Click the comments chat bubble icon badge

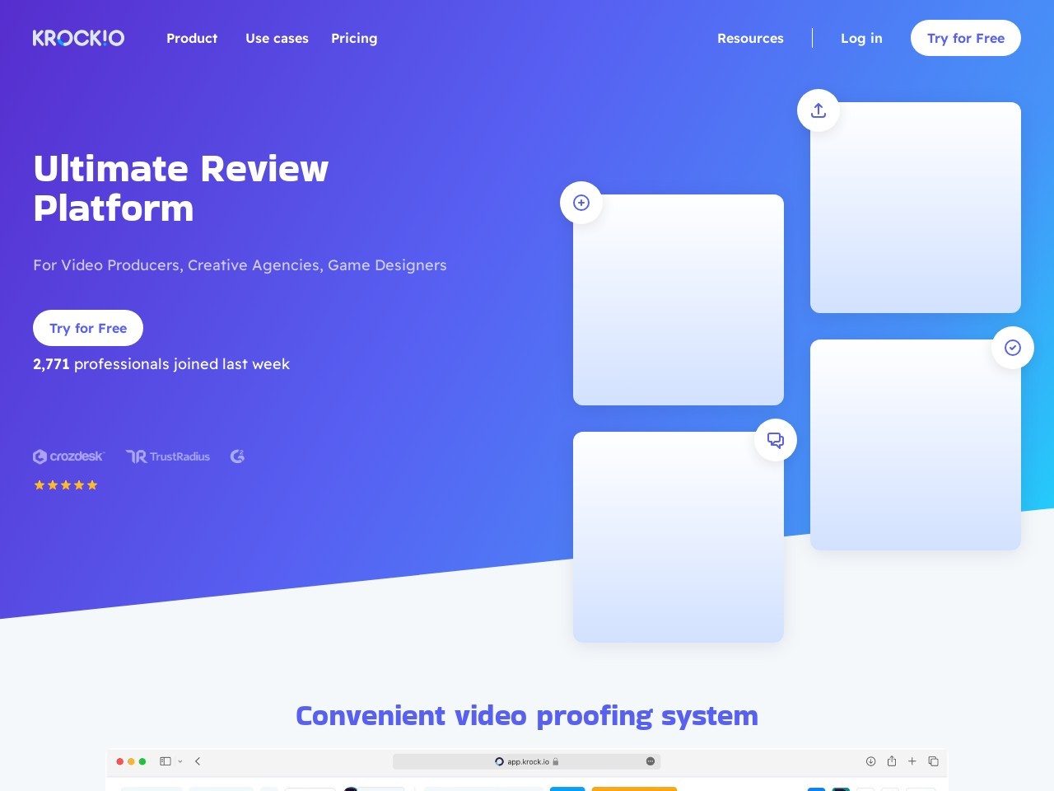pyautogui.click(x=776, y=440)
